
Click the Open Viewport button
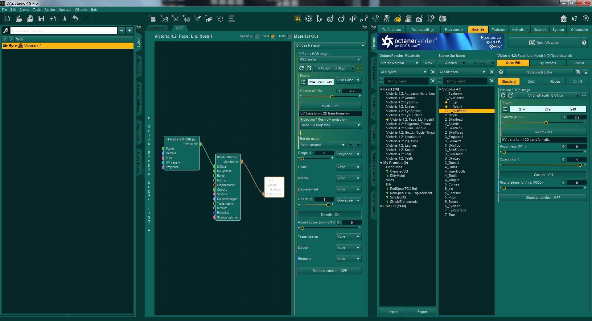pyautogui.click(x=544, y=43)
